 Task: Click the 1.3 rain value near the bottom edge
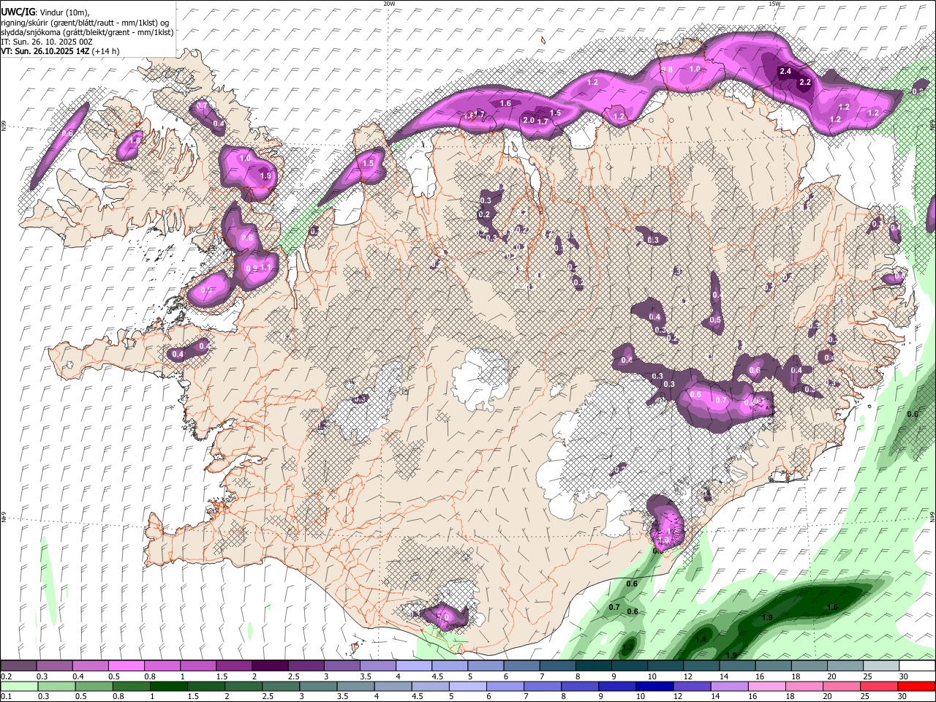[627, 647]
